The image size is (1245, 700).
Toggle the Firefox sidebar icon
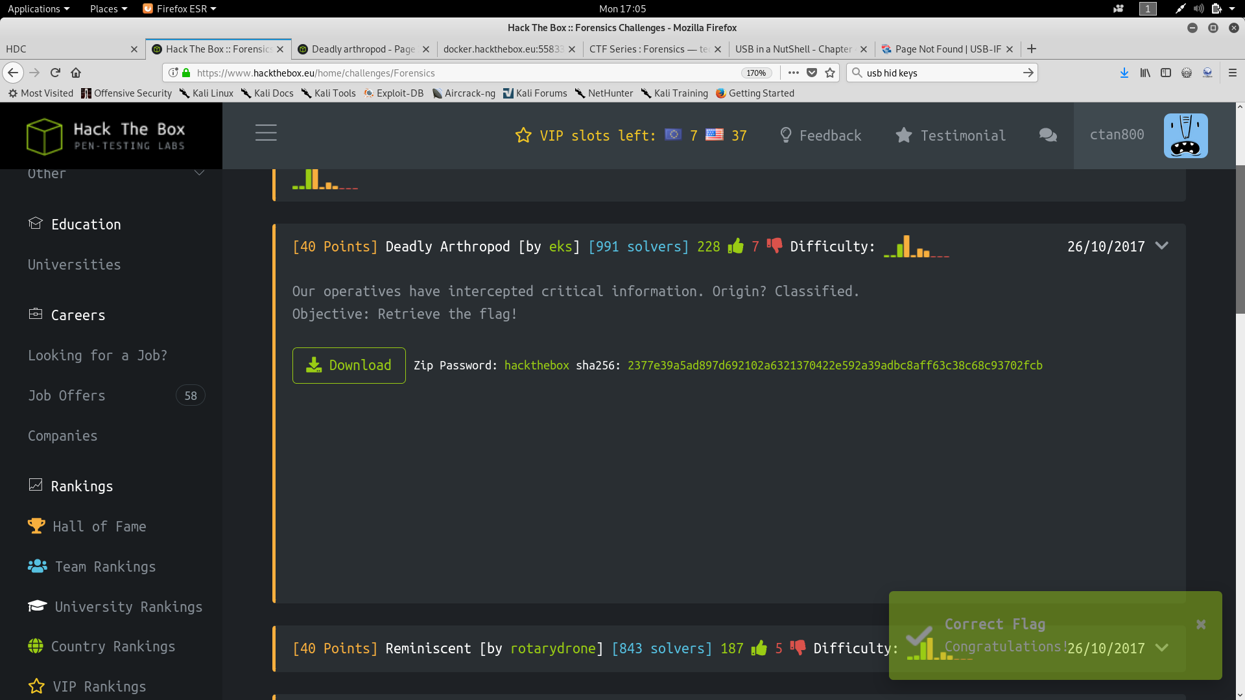[1166, 73]
